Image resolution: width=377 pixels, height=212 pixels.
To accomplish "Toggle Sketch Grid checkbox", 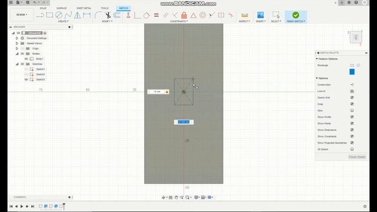I will [352, 98].
